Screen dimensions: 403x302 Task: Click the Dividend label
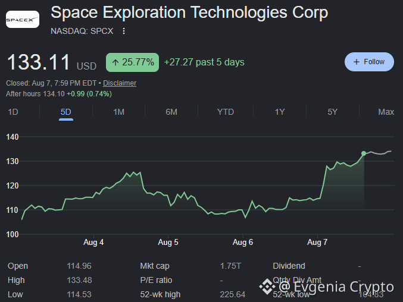pos(289,266)
